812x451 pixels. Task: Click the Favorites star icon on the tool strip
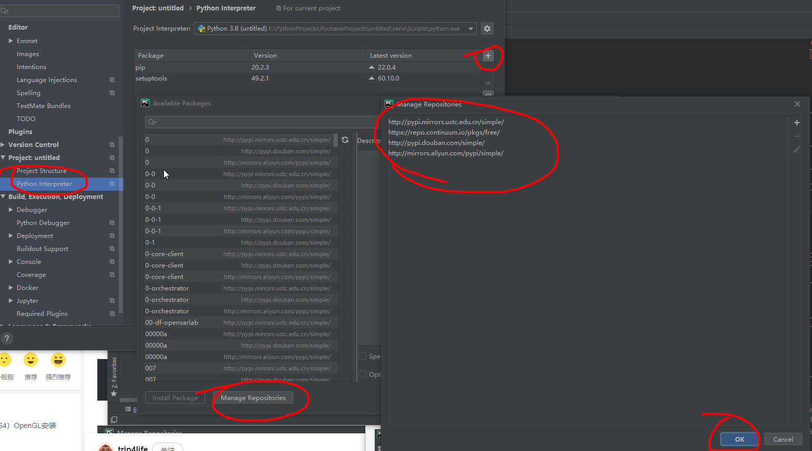point(113,394)
